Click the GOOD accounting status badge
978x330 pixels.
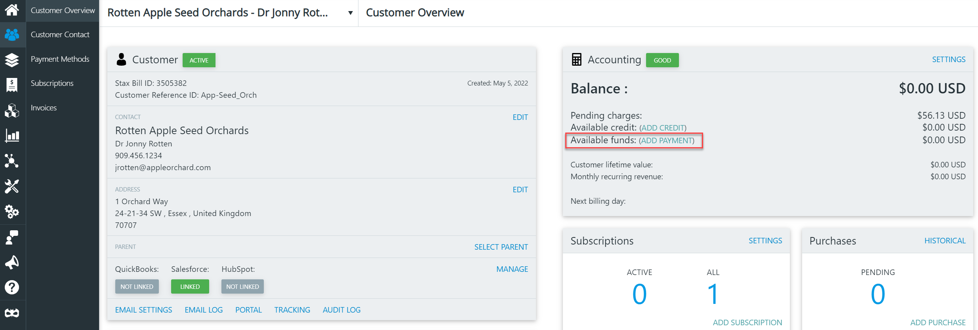pos(662,60)
